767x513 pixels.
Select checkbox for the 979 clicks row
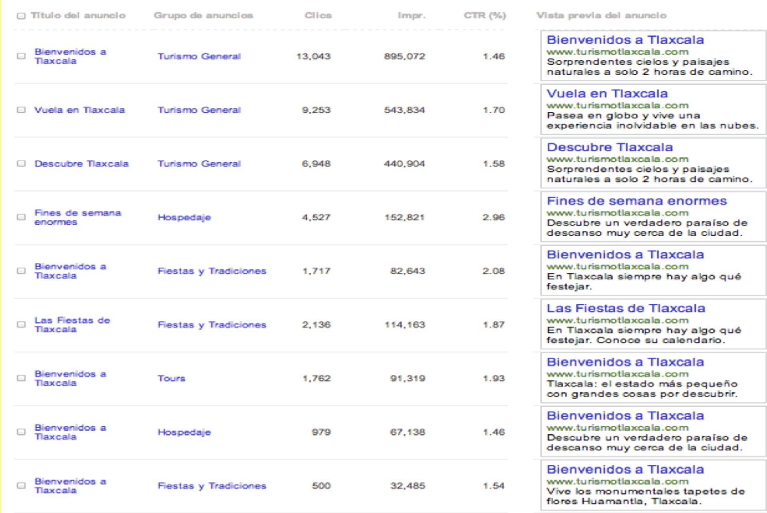pyautogui.click(x=21, y=432)
